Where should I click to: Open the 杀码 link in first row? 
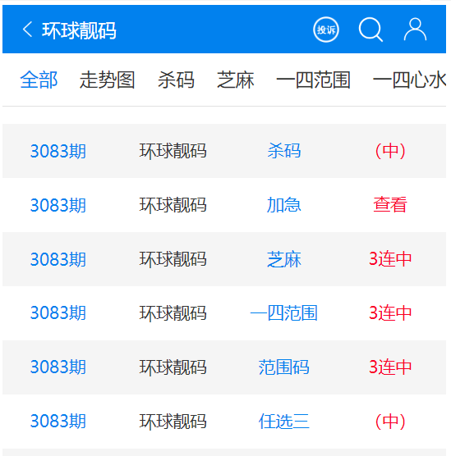(x=284, y=151)
